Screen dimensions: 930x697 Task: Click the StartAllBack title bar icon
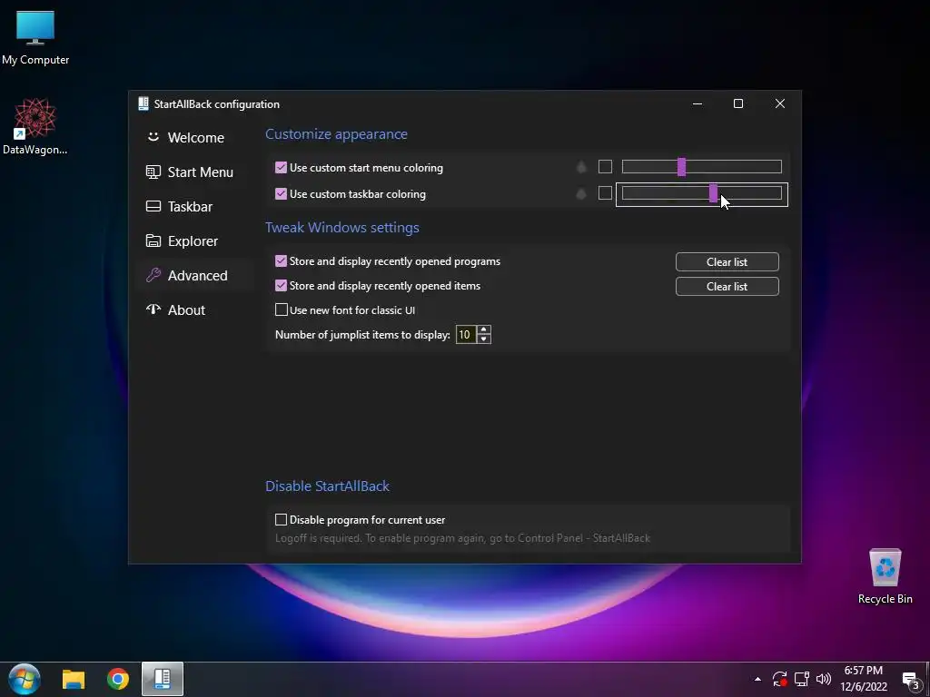point(143,103)
